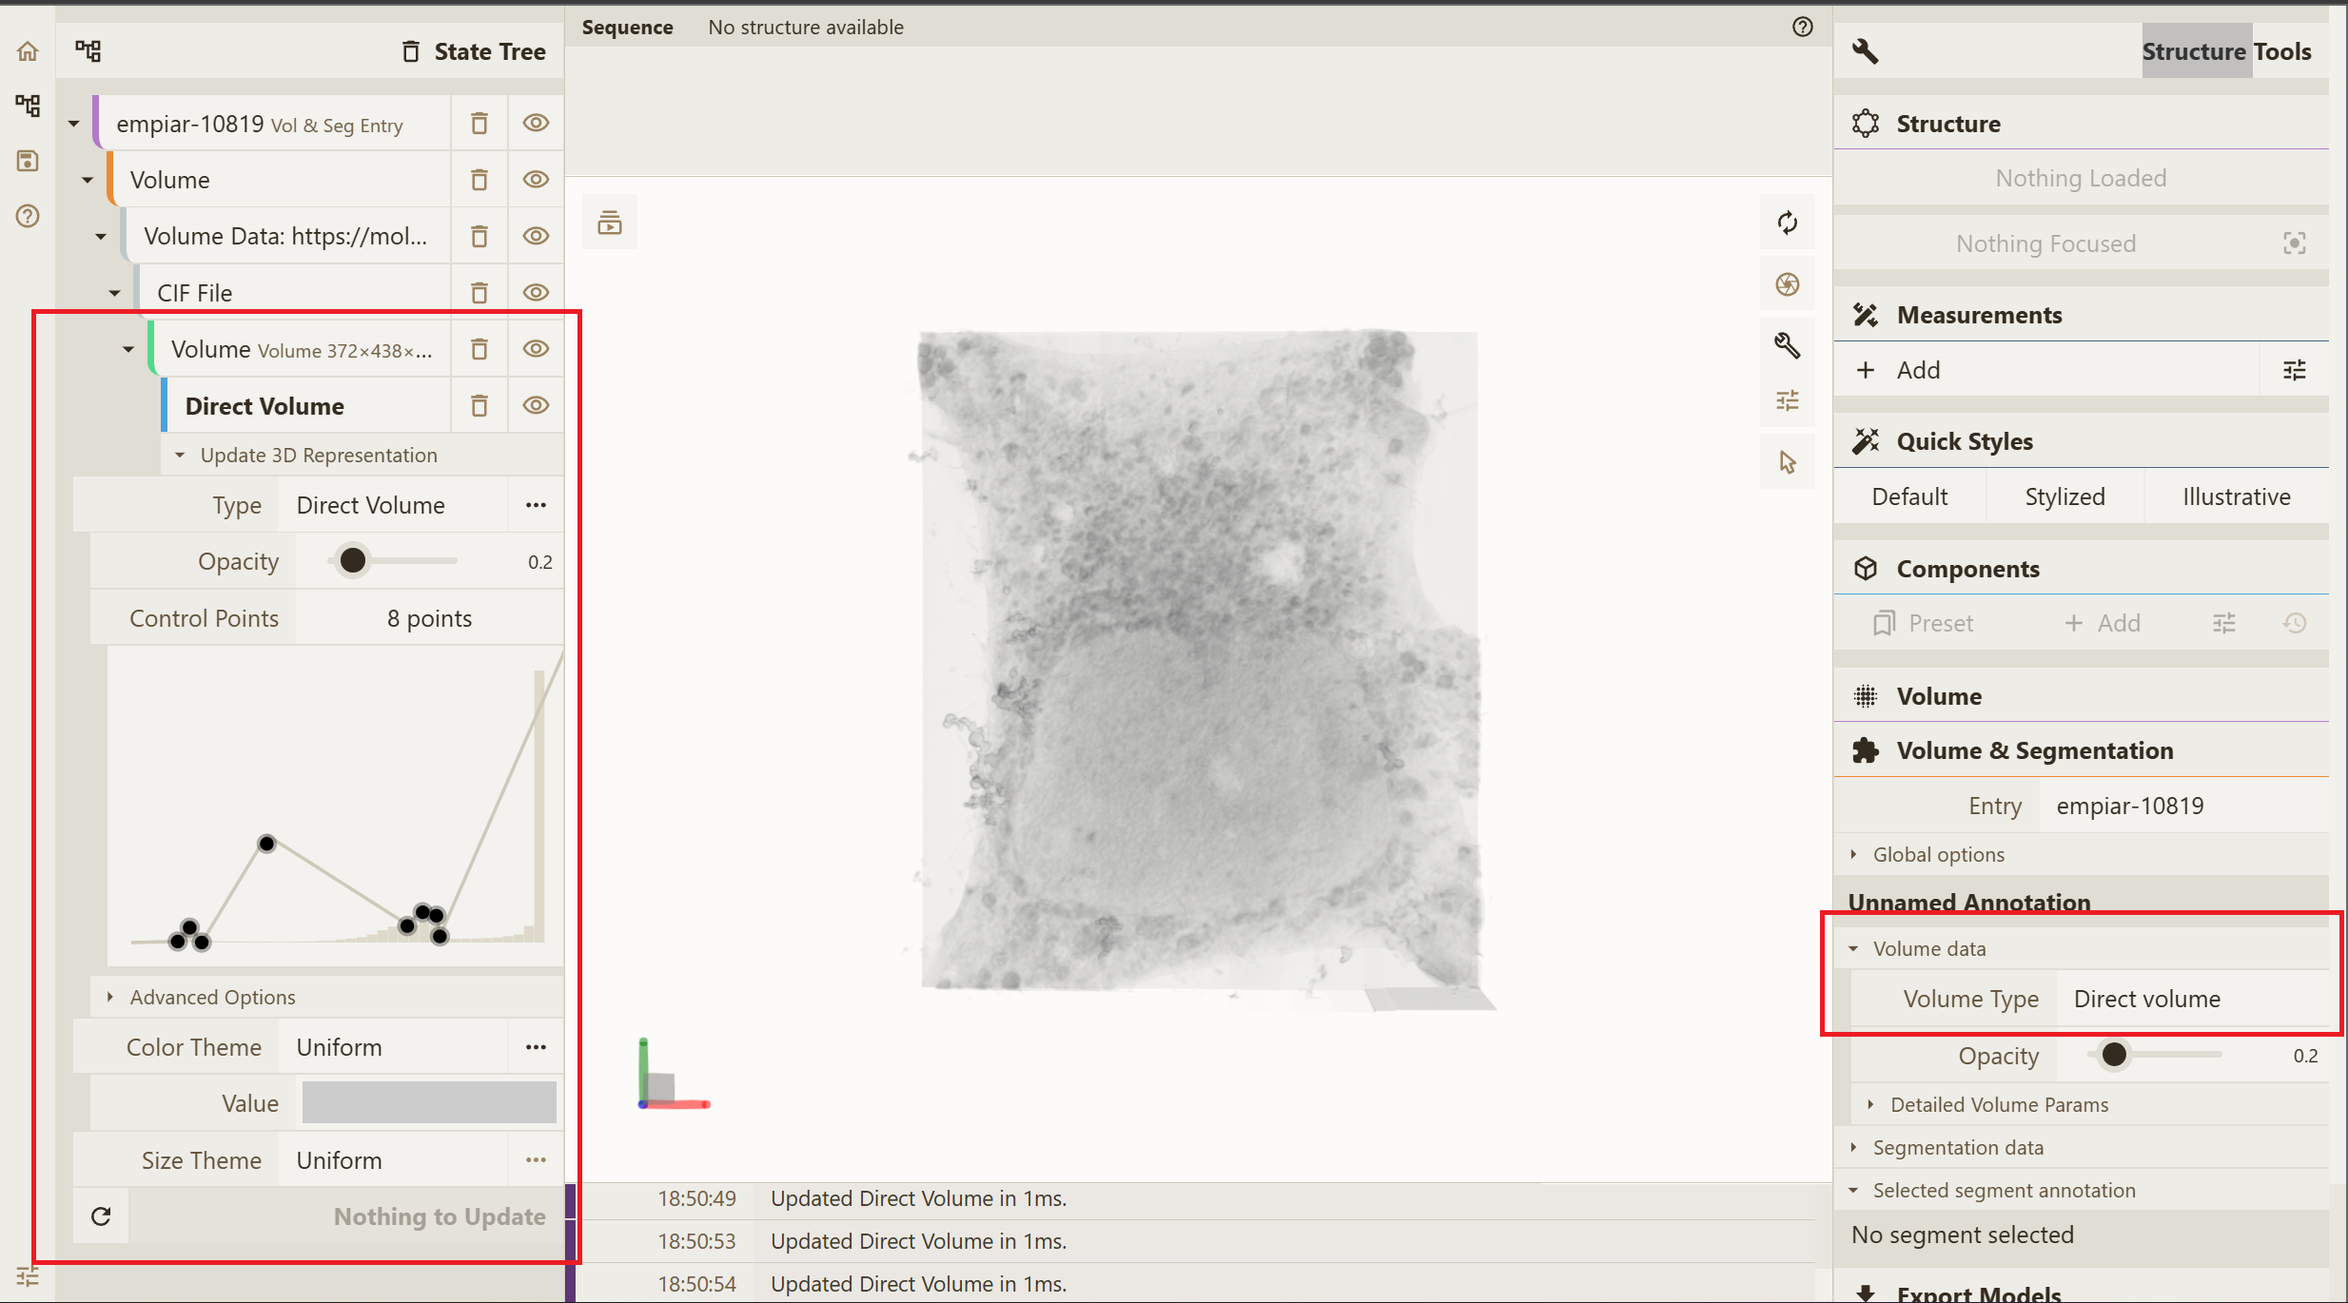Open viewport controls wrench icon
This screenshot has height=1303, width=2348.
pos(1787,344)
